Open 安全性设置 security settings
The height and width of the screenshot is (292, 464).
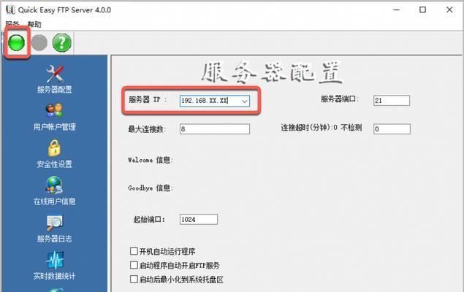point(55,154)
